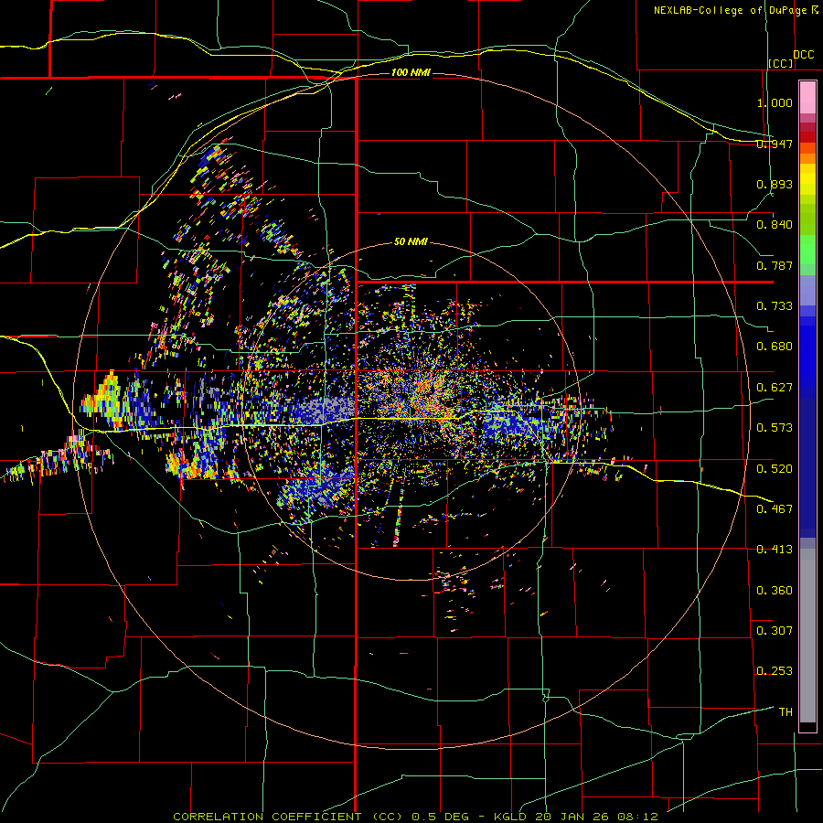Click the KGLD station identifier
This screenshot has width=823, height=823.
[x=512, y=817]
